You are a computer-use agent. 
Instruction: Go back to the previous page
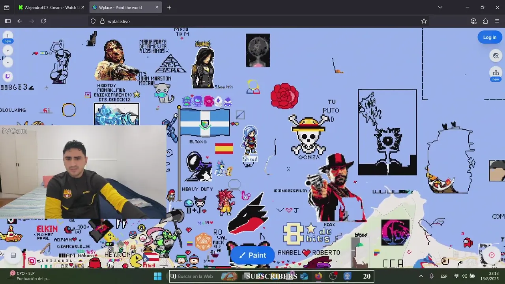coord(20,21)
